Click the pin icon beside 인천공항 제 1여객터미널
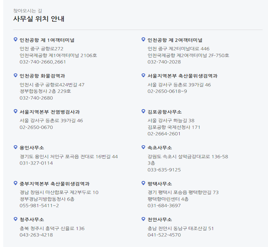Image resolution: width=268 pixels, height=247 pixels. click(x=15, y=39)
